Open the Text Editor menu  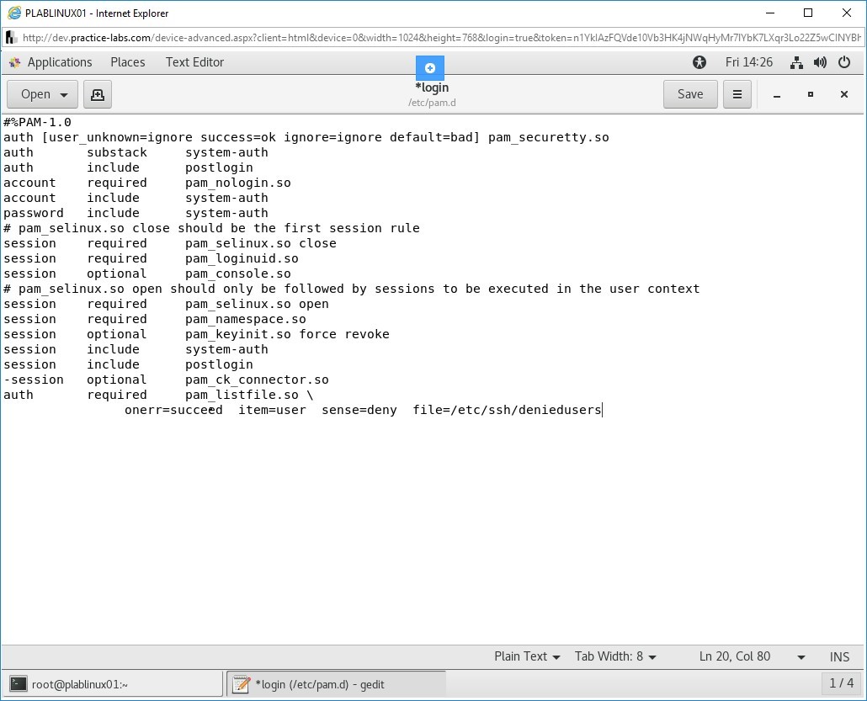194,61
